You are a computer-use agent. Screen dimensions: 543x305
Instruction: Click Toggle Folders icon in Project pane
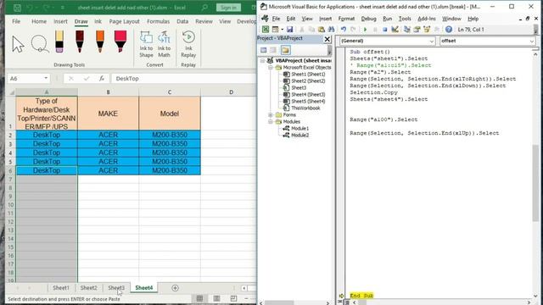pos(285,50)
